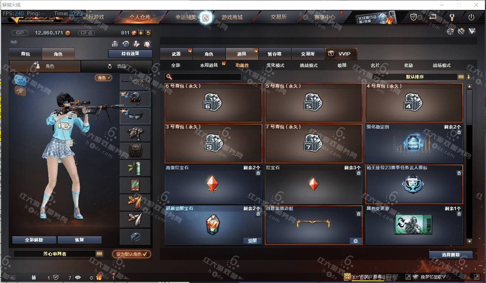This screenshot has width=486, height=283.
Task: Click the power icon in top bar
Action: click(471, 17)
